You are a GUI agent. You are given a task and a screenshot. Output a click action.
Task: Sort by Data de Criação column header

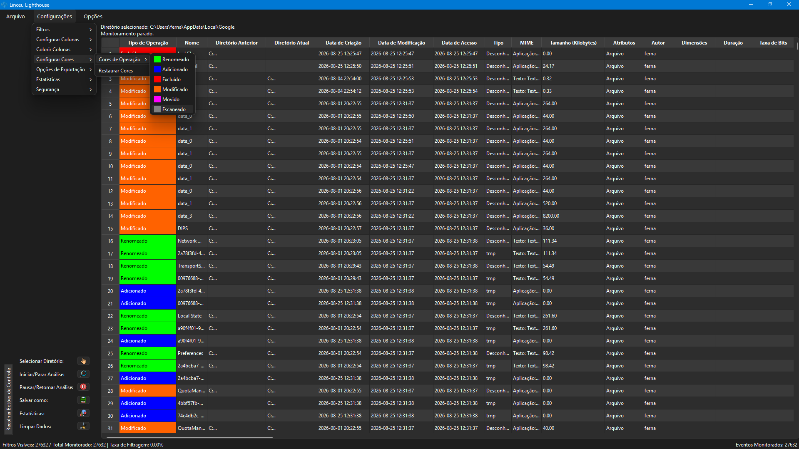tap(343, 43)
